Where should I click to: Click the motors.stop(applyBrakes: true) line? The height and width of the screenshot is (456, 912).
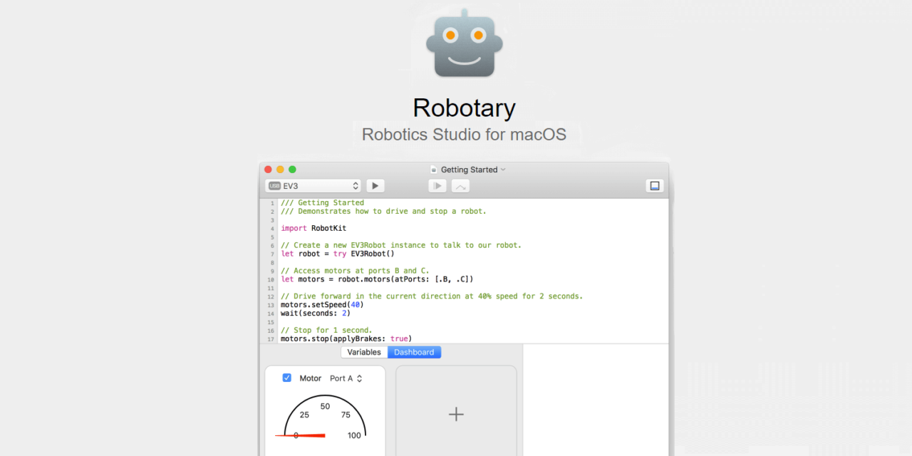[x=346, y=338]
